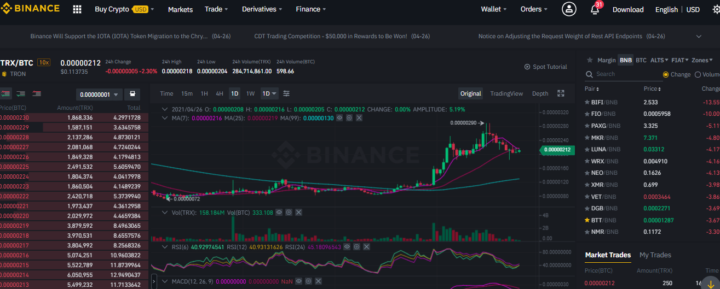Open settings for Vol indicator

point(289,212)
